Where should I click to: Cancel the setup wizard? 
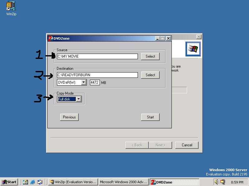187,145
